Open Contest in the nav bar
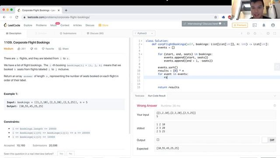The width and height of the screenshot is (280, 158). 65,25
